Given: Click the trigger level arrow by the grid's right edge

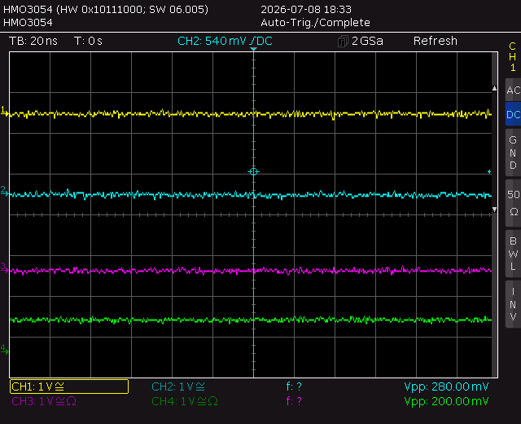Looking at the screenshot, I should 489,172.
